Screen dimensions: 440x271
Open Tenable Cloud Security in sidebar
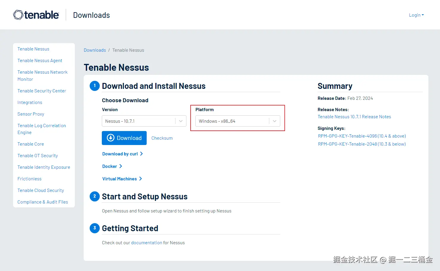[41, 190]
